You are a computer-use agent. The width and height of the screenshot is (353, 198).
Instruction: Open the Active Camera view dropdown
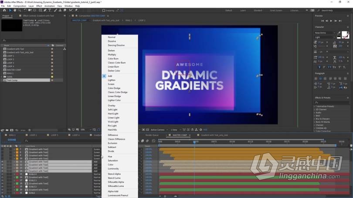159,130
